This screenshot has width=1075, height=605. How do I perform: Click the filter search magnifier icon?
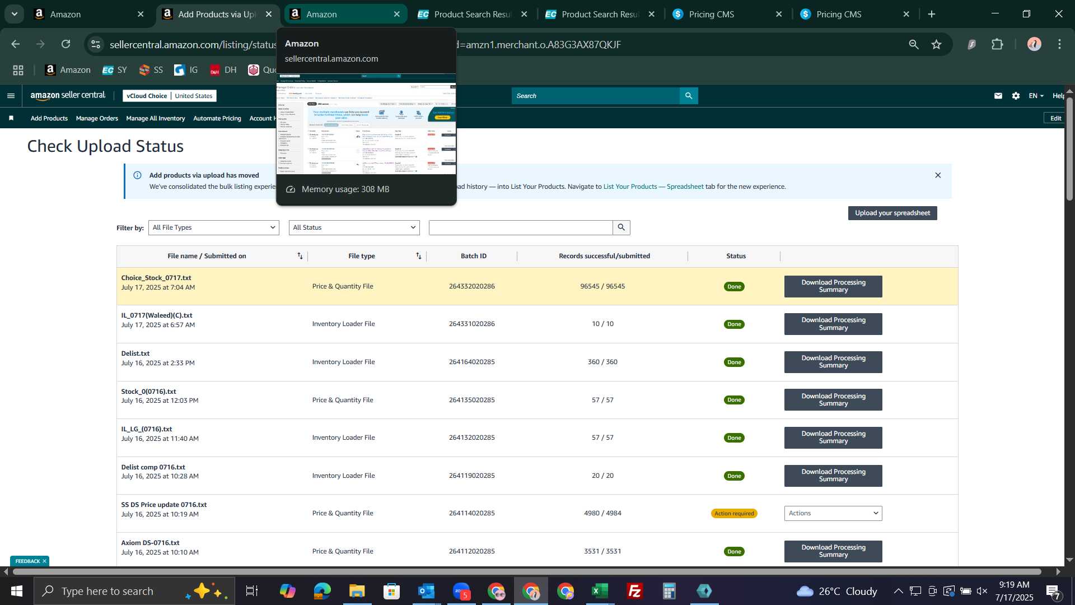point(621,227)
